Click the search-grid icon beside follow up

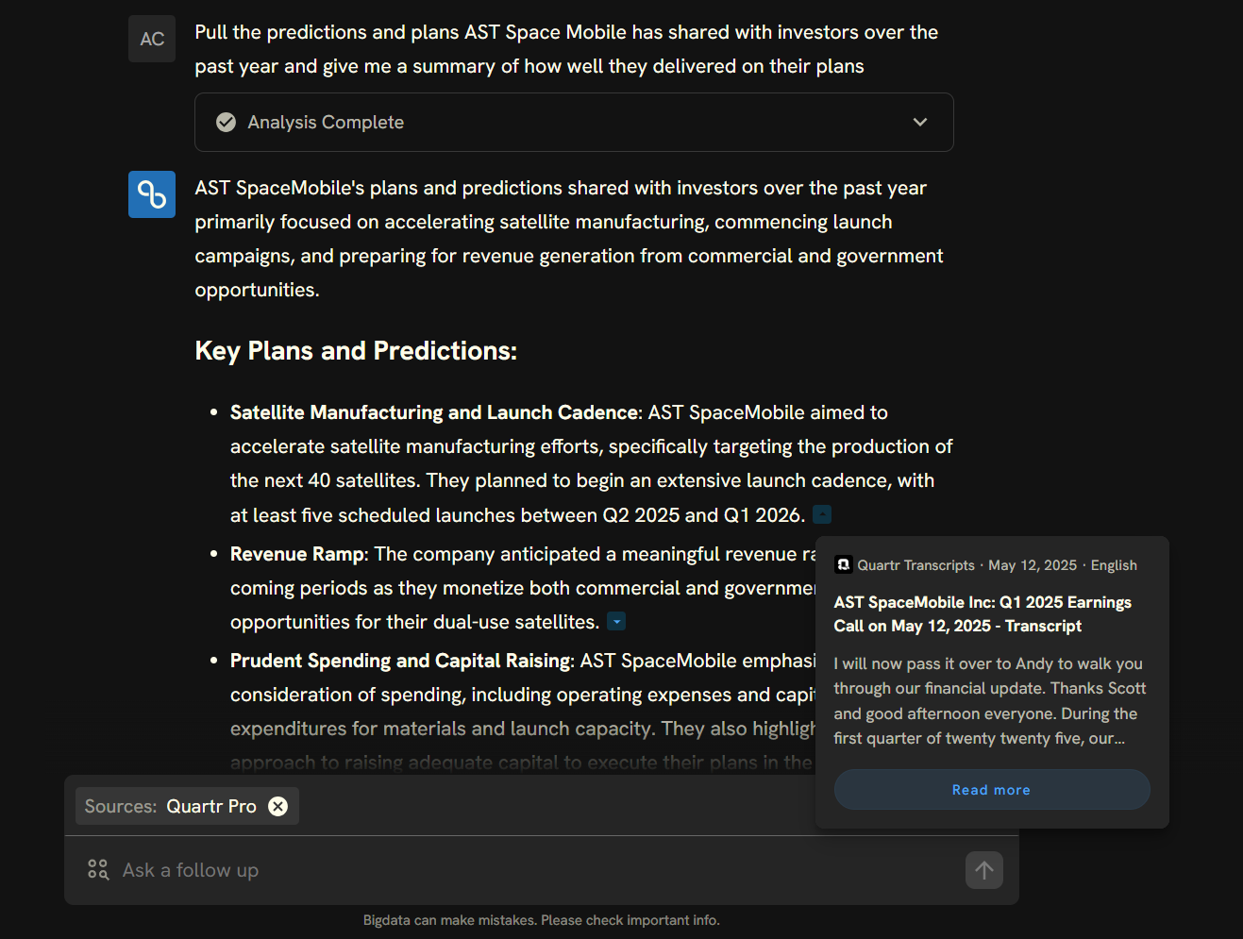[98, 869]
